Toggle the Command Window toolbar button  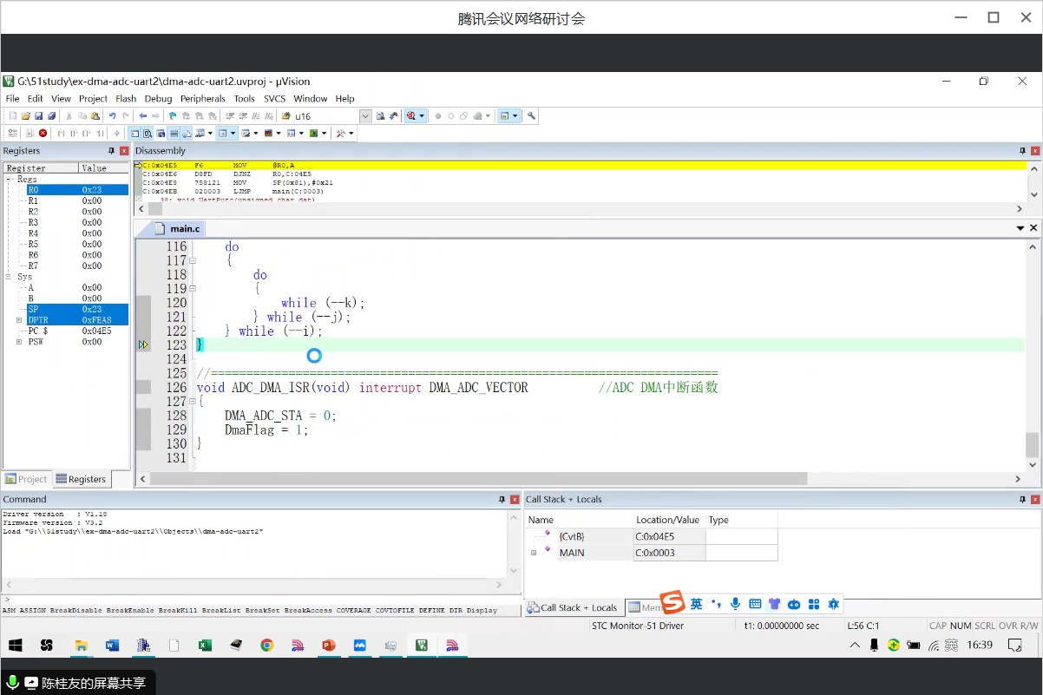click(x=134, y=133)
